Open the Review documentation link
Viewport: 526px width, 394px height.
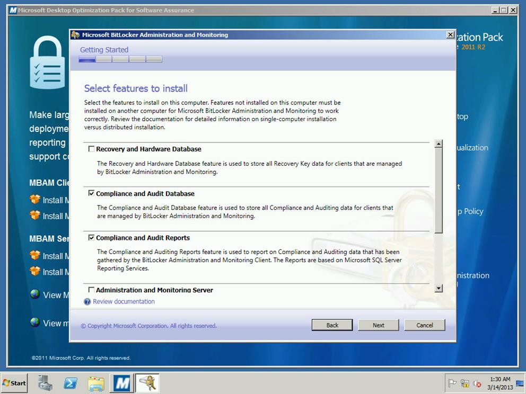(x=124, y=301)
